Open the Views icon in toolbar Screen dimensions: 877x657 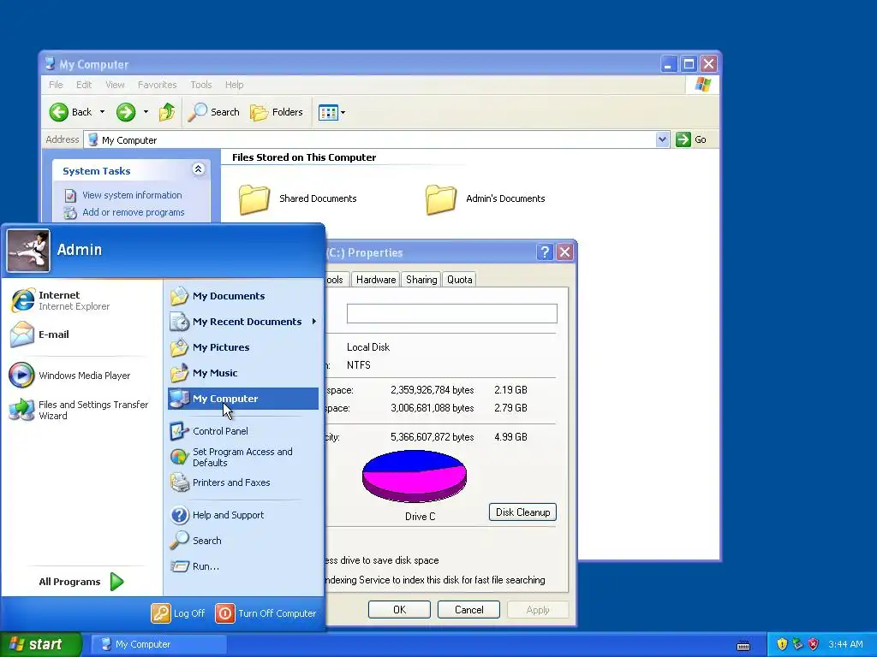(x=328, y=112)
